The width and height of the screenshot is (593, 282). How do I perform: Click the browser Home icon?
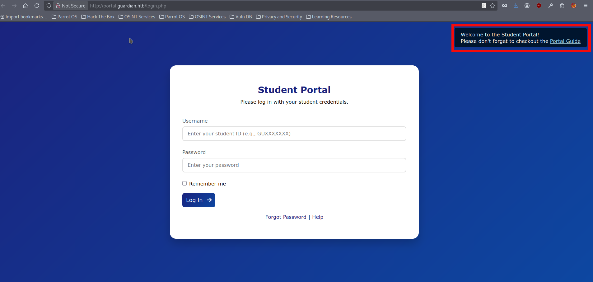26,6
